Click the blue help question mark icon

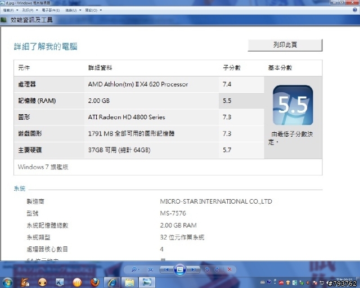click(355, 10)
